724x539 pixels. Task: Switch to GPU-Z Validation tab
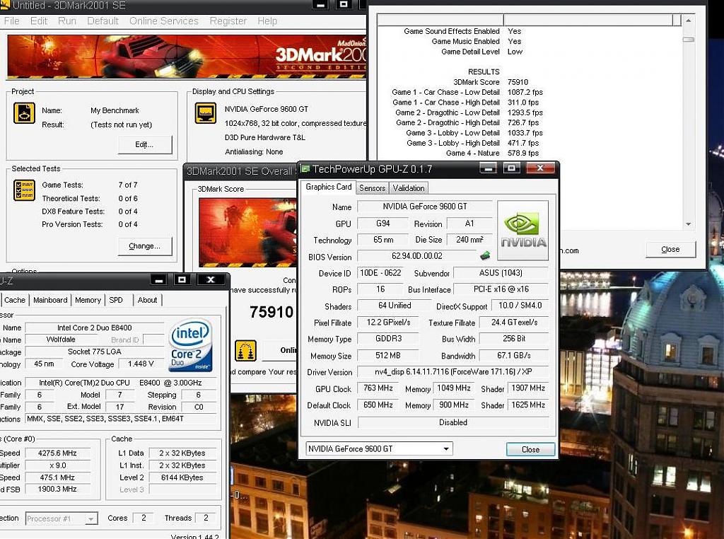point(409,188)
